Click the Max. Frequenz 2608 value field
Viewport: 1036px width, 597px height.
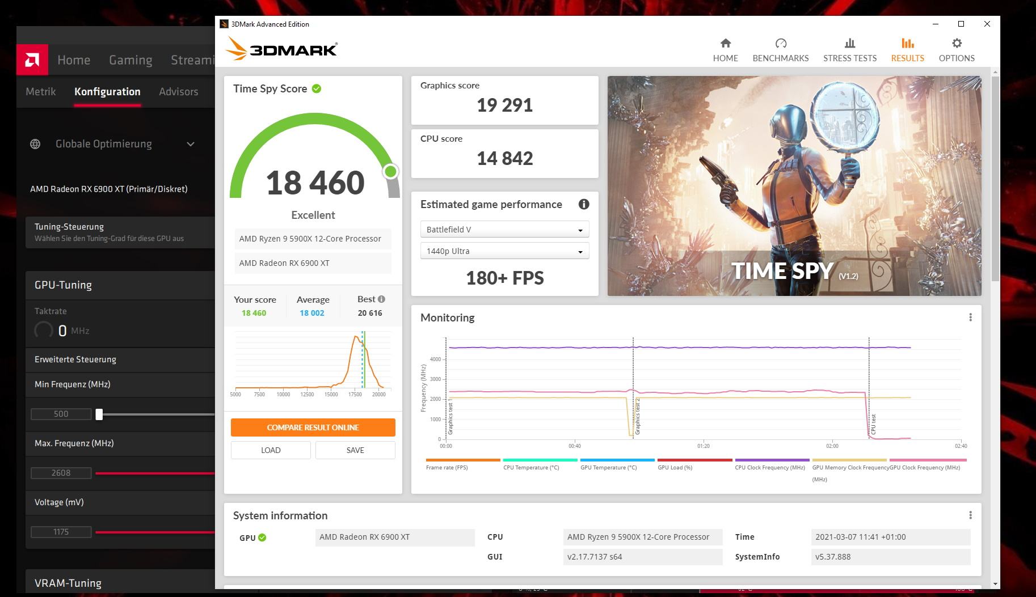pyautogui.click(x=61, y=473)
